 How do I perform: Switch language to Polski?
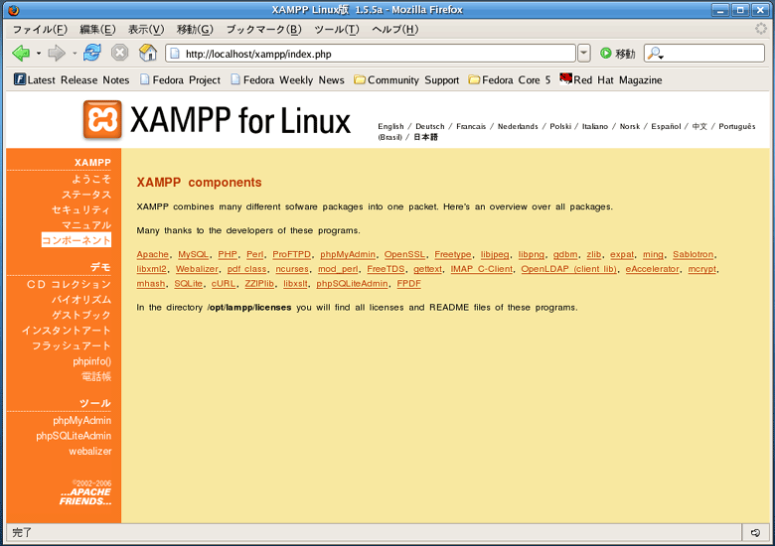(x=560, y=126)
